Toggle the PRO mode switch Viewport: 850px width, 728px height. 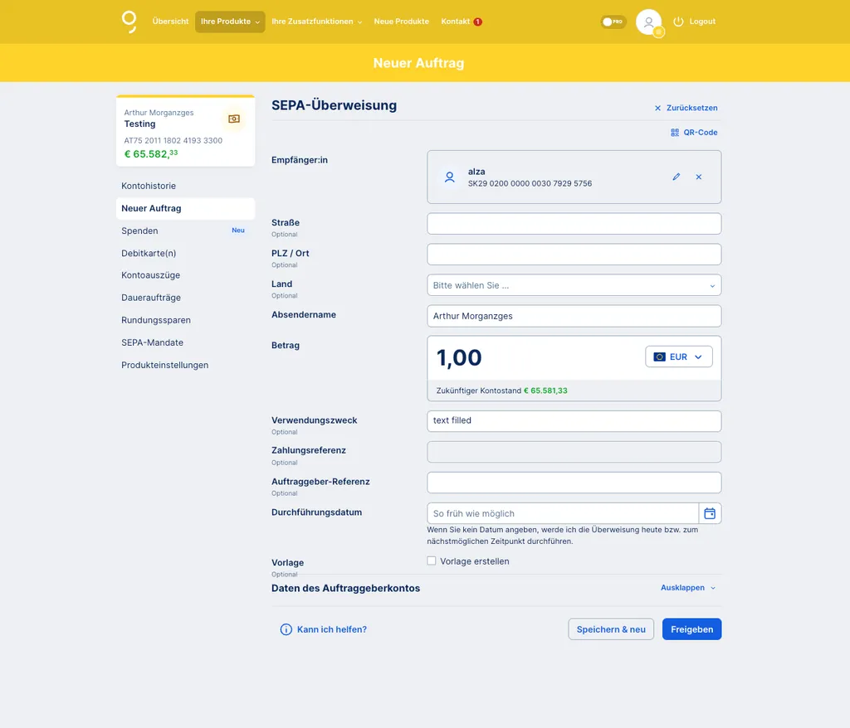(x=613, y=22)
